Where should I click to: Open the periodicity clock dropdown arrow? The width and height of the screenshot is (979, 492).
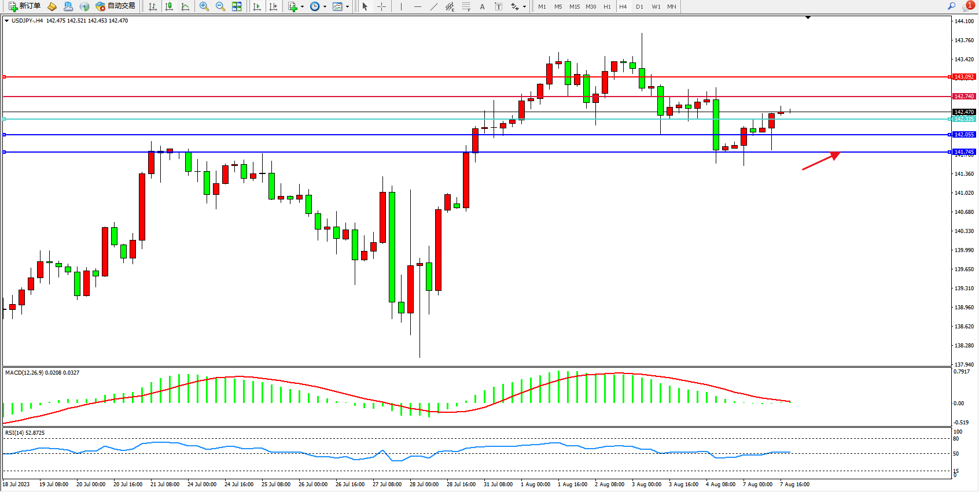pos(325,7)
